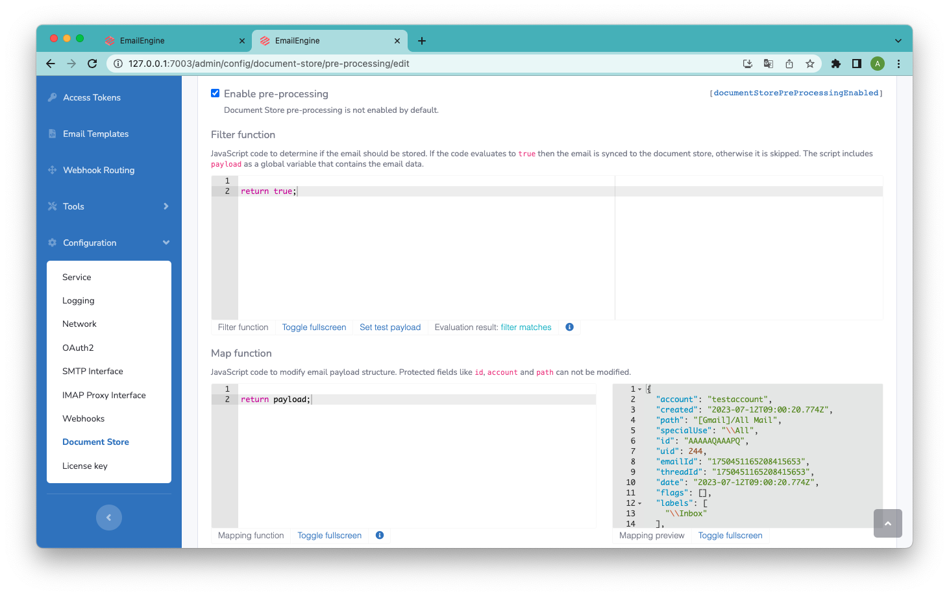Open the browser extensions puzzle icon
949x596 pixels.
[836, 64]
